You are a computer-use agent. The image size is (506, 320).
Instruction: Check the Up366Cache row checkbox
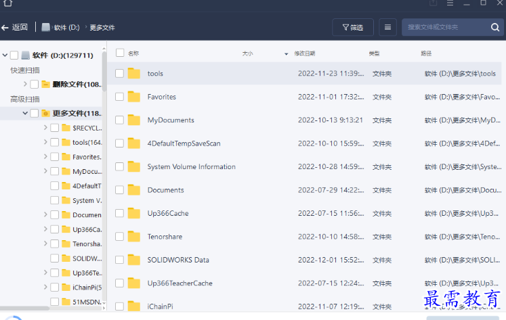point(119,213)
